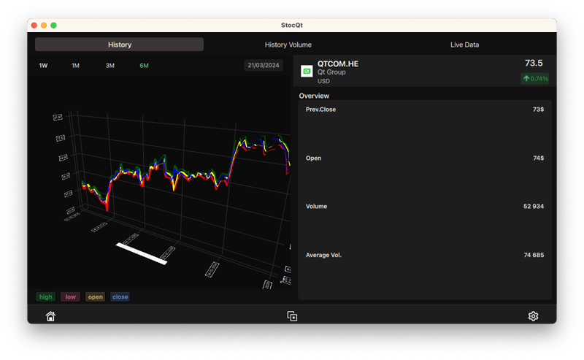Click the green 0.74% change badge
Screen dimensions: 584x360
click(535, 78)
